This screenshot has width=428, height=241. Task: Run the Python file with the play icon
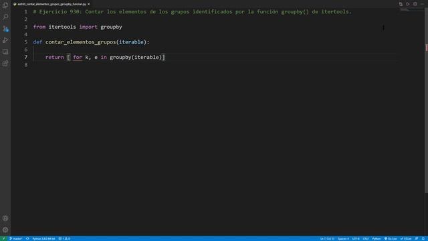pyautogui.click(x=408, y=4)
